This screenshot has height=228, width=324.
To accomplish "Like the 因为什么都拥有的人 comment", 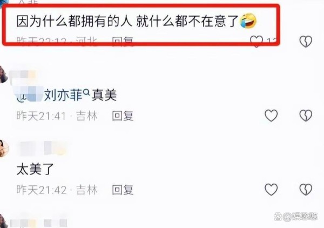I will (256, 41).
